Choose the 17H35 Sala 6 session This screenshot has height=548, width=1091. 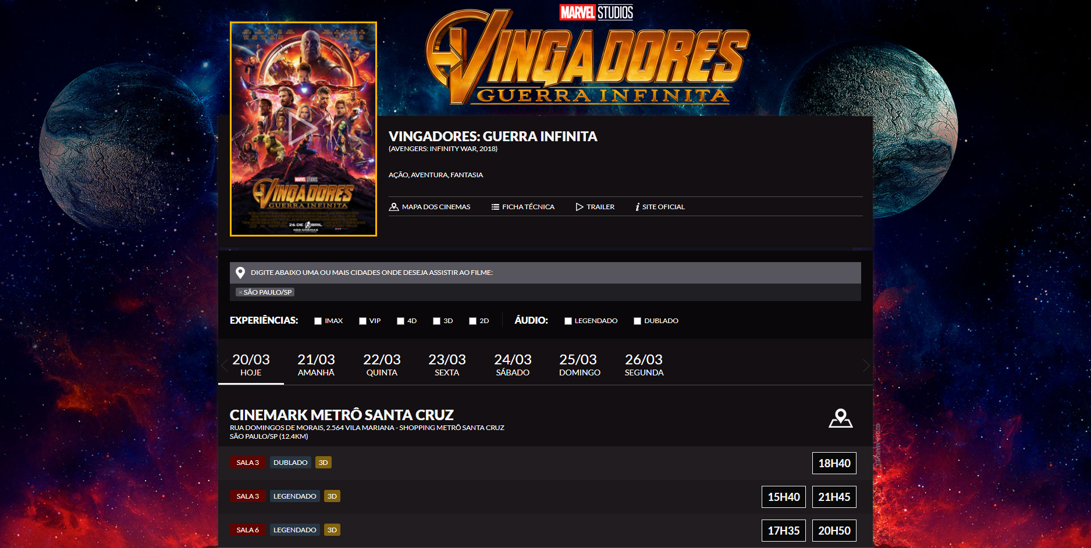click(x=783, y=531)
